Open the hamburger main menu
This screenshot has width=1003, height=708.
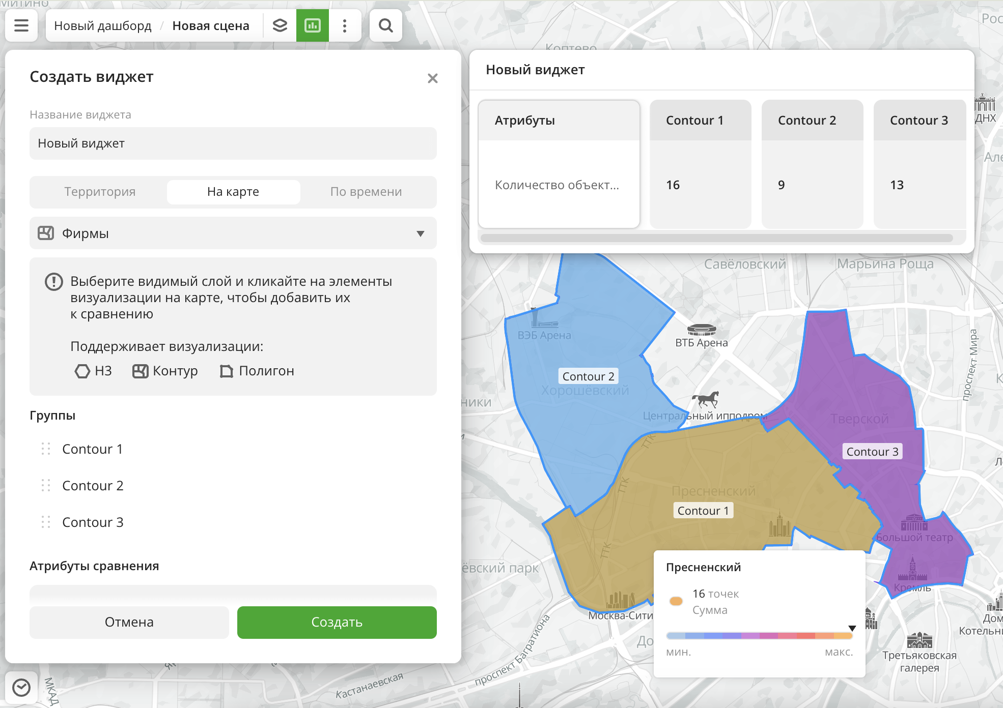click(x=21, y=25)
